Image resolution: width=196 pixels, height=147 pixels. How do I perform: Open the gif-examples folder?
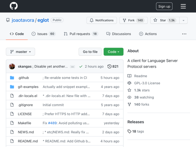[28, 87]
